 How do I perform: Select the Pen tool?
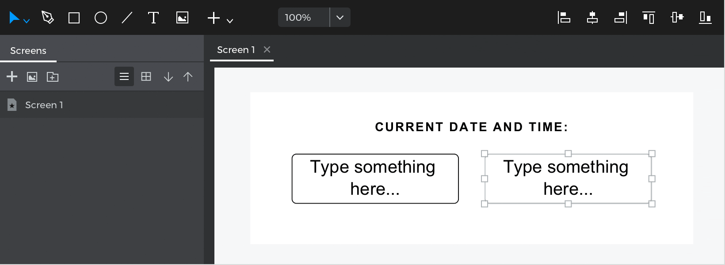click(x=47, y=18)
